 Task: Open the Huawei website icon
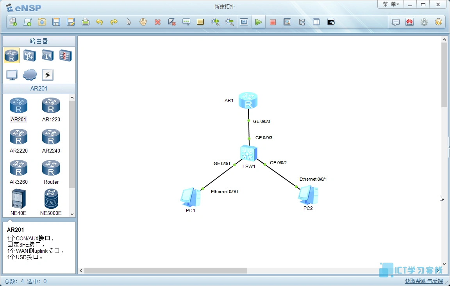coord(409,22)
